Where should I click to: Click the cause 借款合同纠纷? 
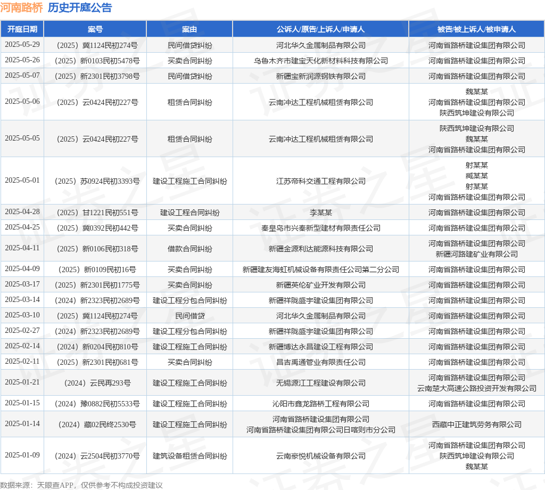[x=190, y=249]
